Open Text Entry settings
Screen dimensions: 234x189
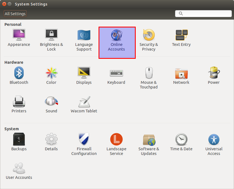[181, 38]
